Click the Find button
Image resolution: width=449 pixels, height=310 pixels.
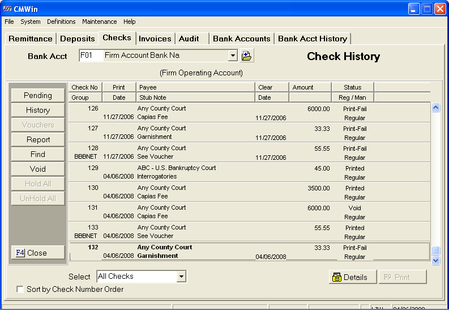click(x=38, y=154)
